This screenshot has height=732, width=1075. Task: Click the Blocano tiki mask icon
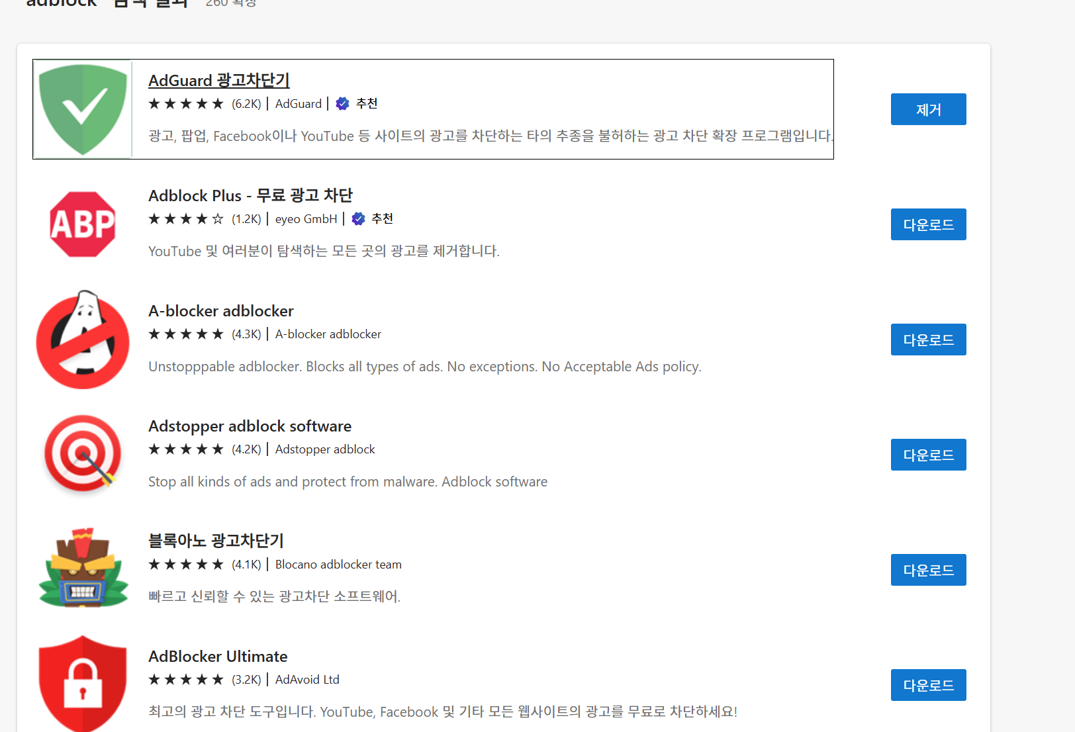click(x=83, y=568)
